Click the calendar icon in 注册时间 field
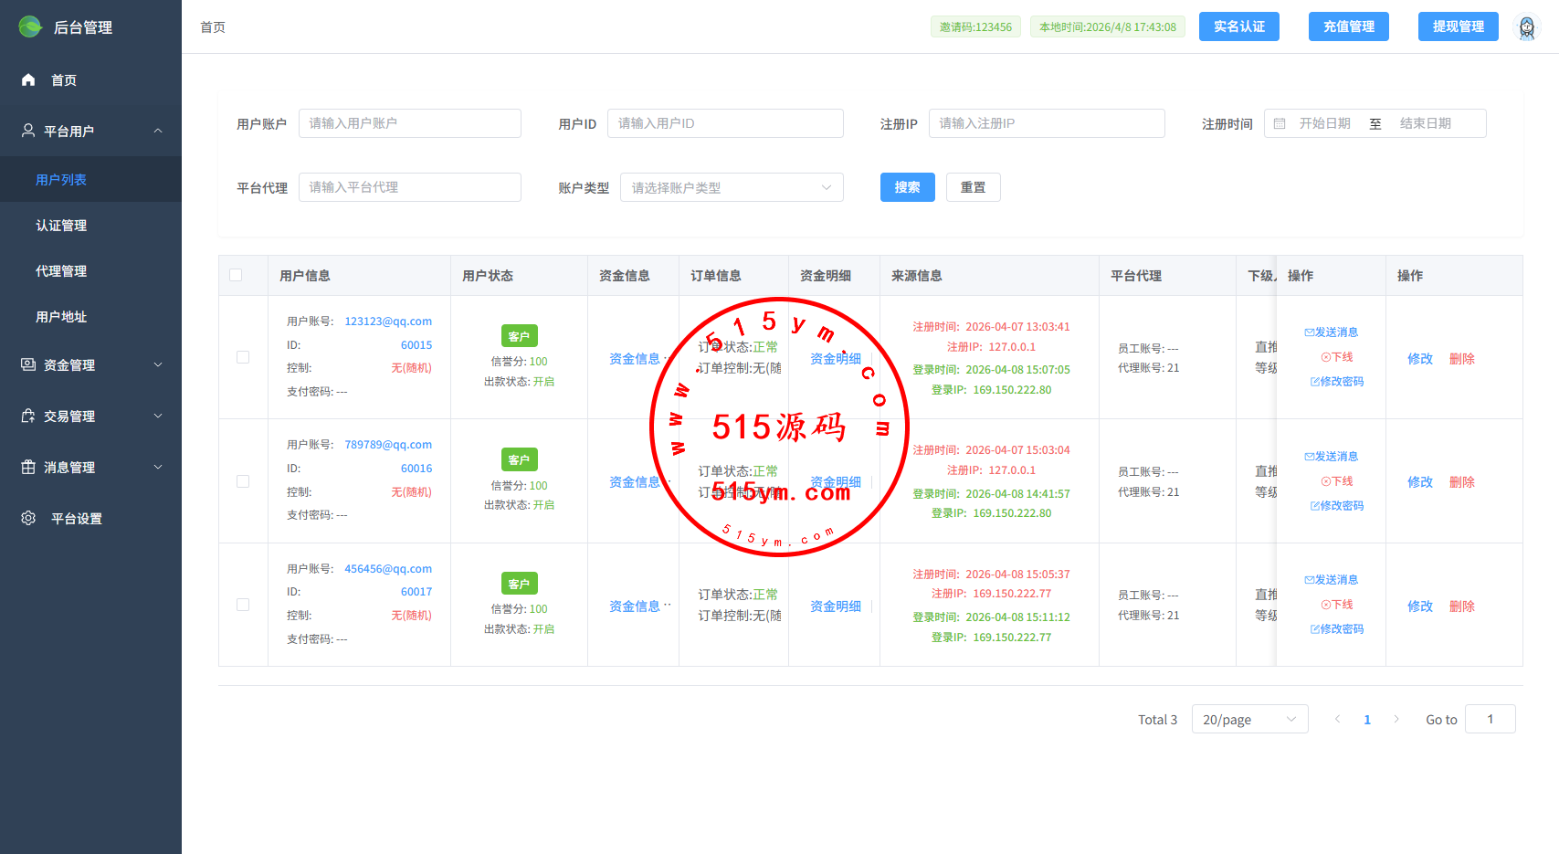Viewport: 1559px width, 854px height. pos(1280,123)
